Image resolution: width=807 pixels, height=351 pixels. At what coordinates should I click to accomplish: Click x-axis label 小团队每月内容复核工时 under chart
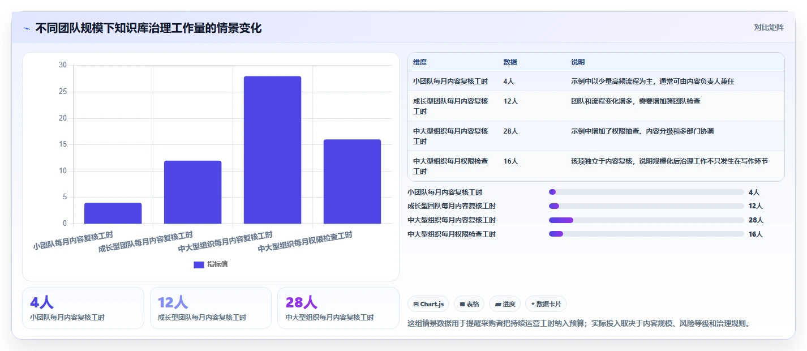(73, 241)
